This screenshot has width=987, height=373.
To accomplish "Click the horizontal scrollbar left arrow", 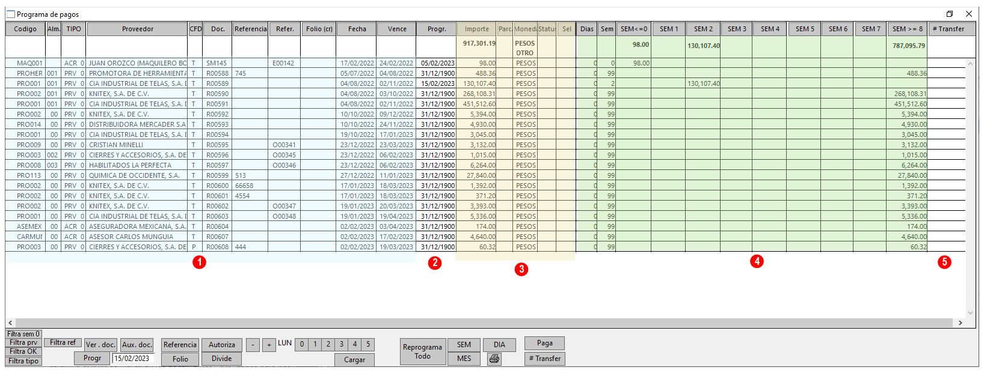I will (x=10, y=323).
